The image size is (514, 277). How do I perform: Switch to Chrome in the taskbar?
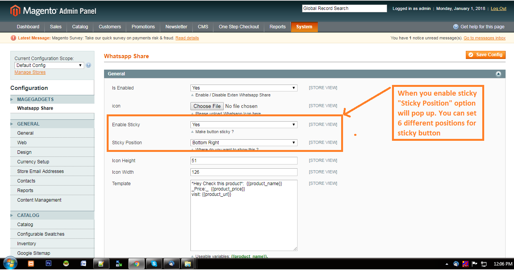[137, 264]
